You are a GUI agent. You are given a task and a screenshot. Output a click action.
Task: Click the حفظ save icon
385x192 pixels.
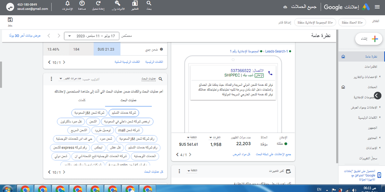pyautogui.click(x=11, y=19)
